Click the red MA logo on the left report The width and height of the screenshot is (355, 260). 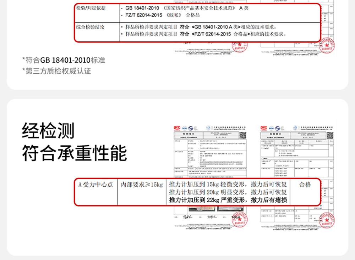pos(177,128)
